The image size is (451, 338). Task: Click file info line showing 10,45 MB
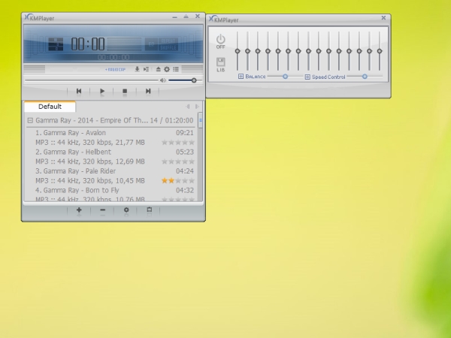tap(90, 181)
